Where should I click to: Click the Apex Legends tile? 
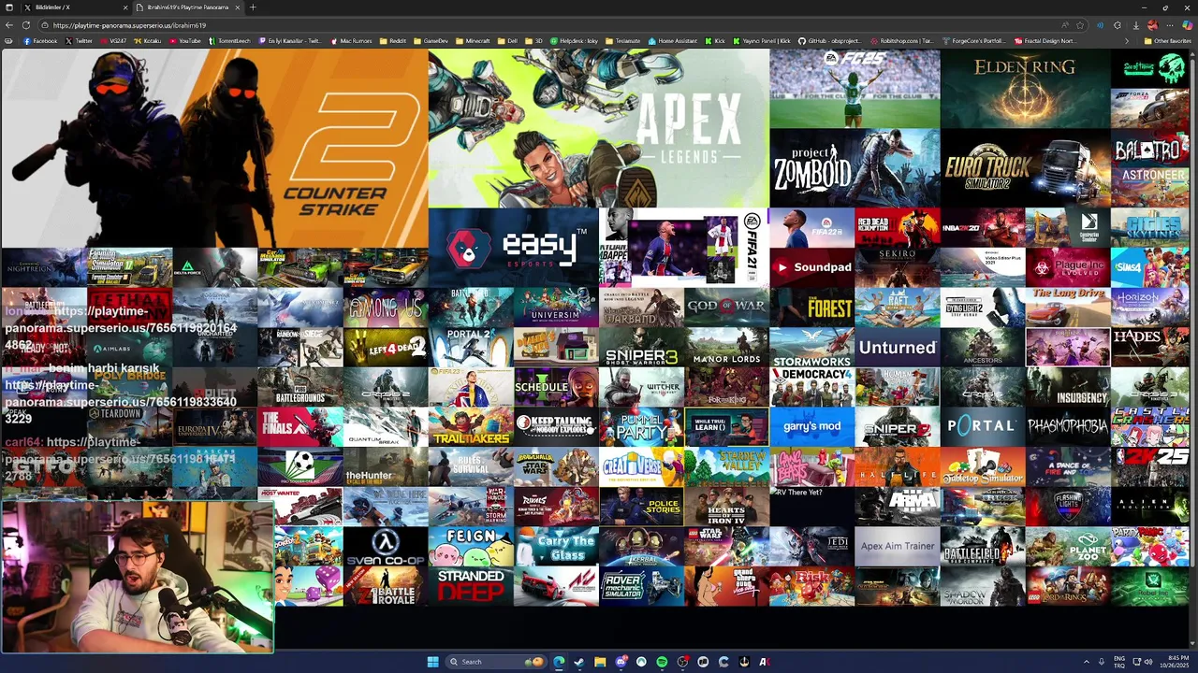[599, 128]
